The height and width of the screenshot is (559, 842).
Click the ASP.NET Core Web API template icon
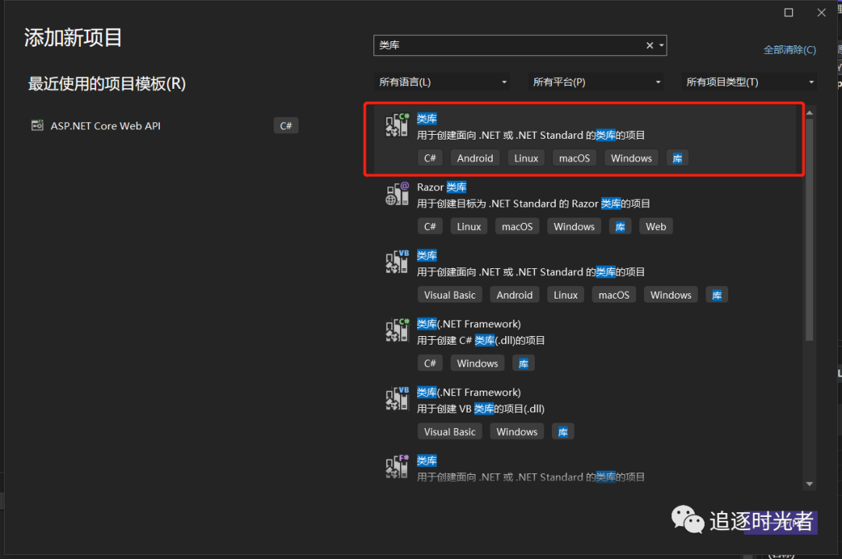pos(37,126)
